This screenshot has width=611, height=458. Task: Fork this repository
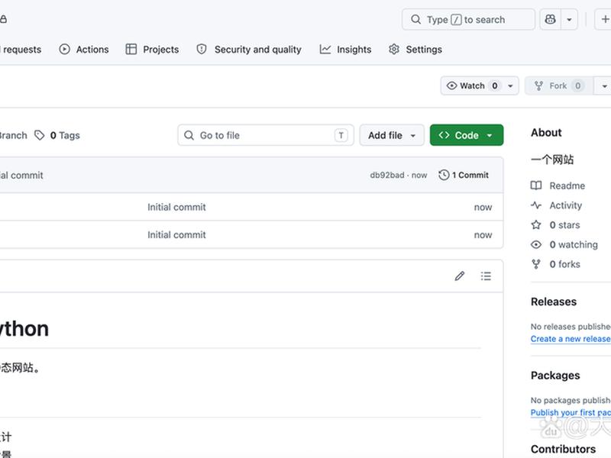click(559, 85)
